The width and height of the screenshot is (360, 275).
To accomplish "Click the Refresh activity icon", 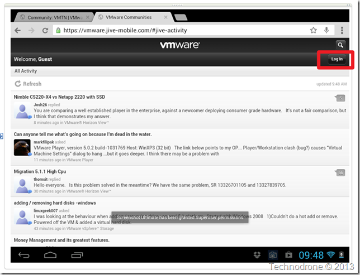I will [x=18, y=84].
